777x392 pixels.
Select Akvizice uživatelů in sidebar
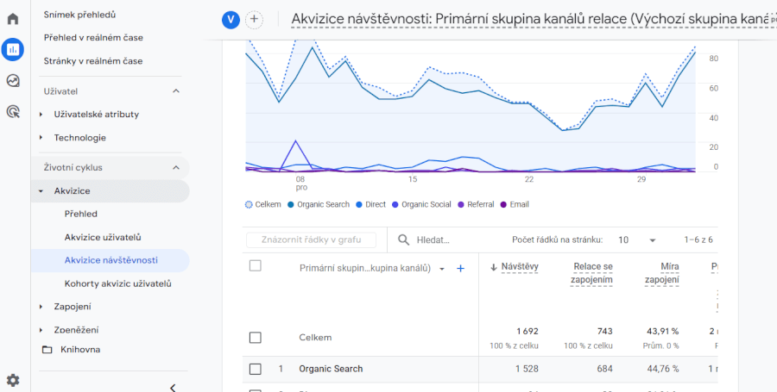(102, 237)
